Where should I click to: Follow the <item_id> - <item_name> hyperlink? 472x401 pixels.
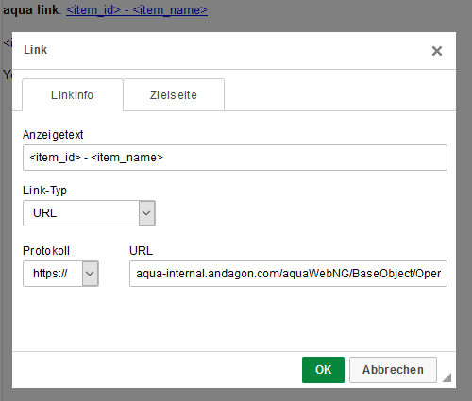tap(137, 10)
